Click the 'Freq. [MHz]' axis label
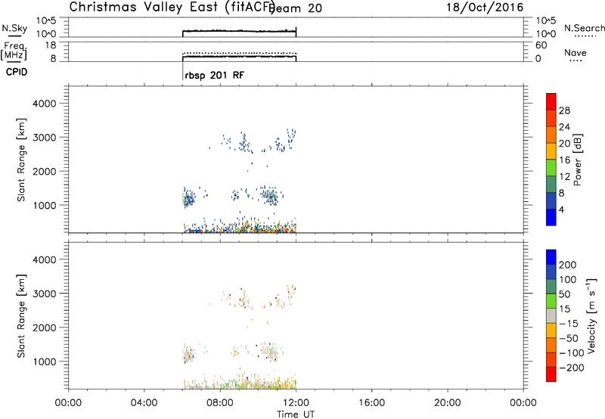This screenshot has height=419, width=605. [14, 51]
